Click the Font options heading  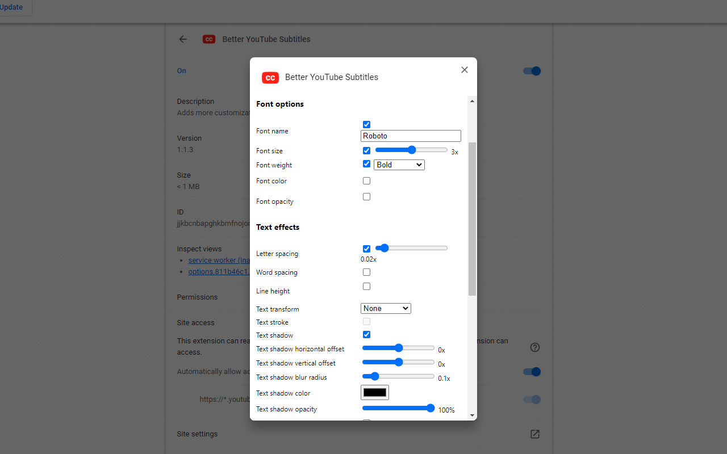point(280,104)
